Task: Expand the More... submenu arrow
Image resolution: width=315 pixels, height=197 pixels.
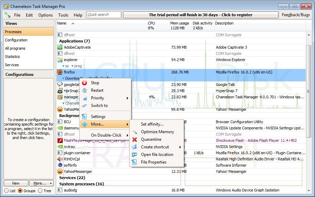Action: tap(128, 124)
